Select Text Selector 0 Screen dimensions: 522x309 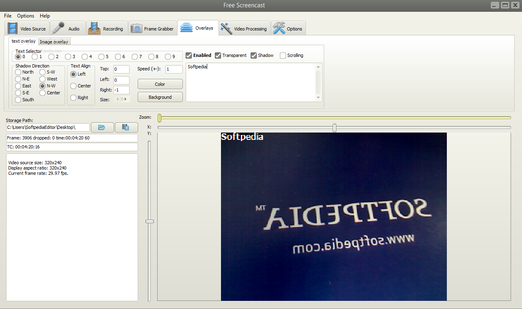[x=18, y=57]
